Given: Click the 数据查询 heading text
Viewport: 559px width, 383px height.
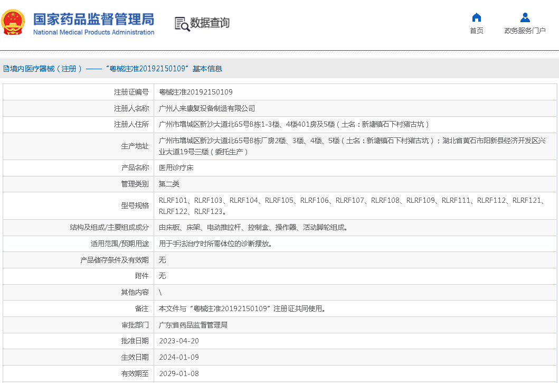Looking at the screenshot, I should point(210,23).
